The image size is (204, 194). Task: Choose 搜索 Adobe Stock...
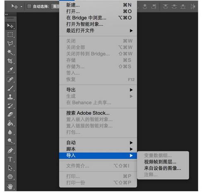point(98,113)
